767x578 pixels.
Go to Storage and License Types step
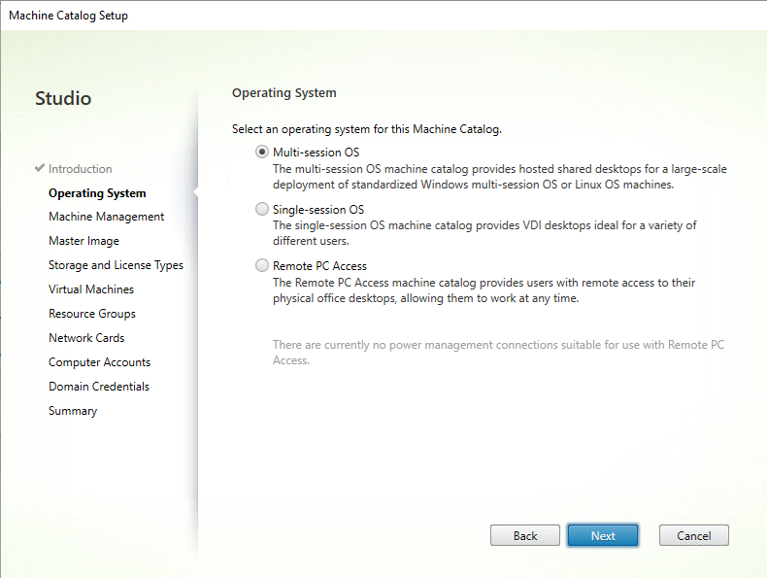pos(116,265)
